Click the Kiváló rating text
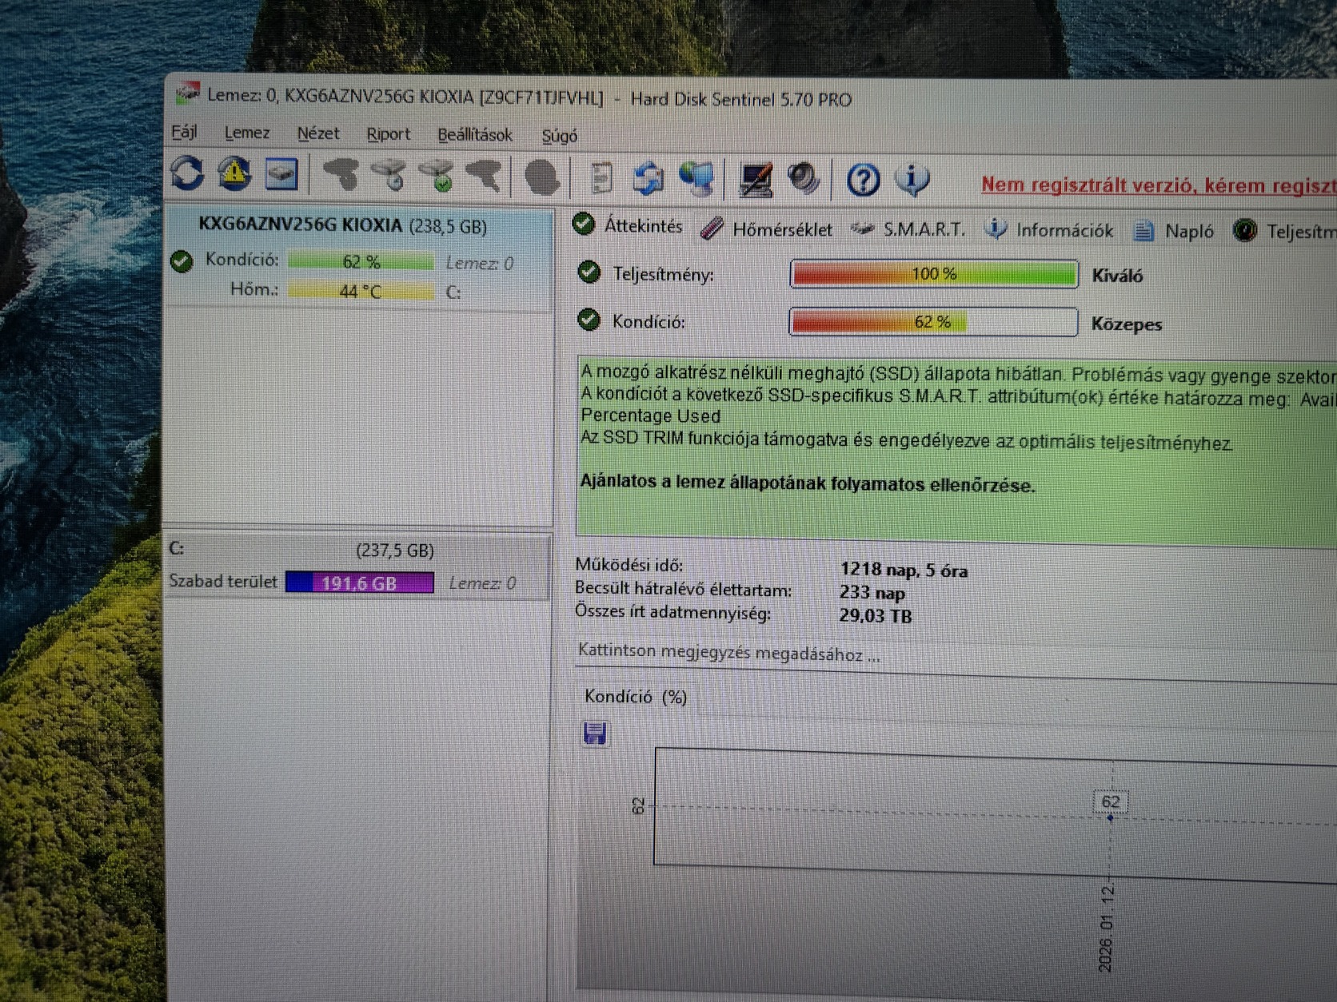The height and width of the screenshot is (1002, 1337). [1117, 276]
